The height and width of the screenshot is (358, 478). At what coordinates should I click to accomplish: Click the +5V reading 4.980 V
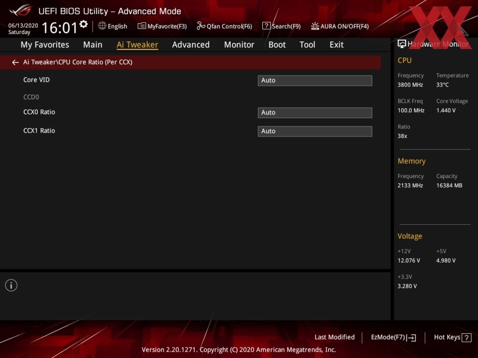pyautogui.click(x=446, y=261)
